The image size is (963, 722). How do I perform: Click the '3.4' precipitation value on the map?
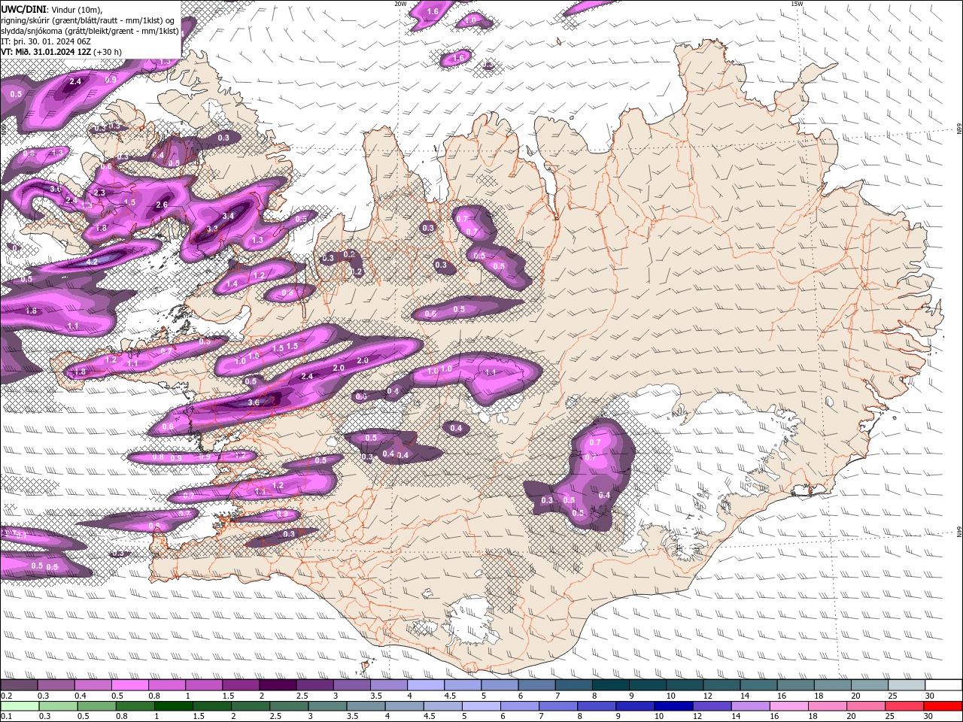tap(229, 216)
